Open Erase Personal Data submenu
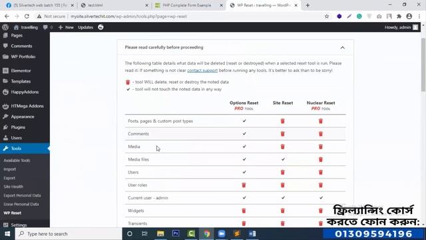 tap(21, 204)
